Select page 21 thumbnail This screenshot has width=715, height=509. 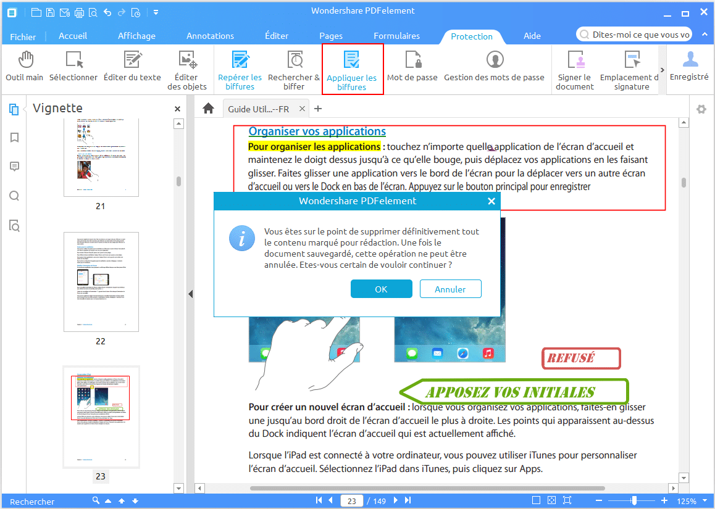(x=101, y=158)
